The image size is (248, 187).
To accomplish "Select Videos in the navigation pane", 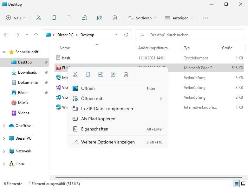I will [23, 113].
